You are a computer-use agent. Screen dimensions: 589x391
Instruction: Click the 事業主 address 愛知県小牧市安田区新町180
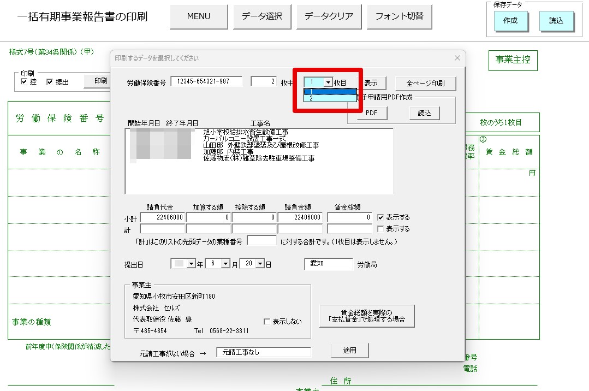[174, 297]
